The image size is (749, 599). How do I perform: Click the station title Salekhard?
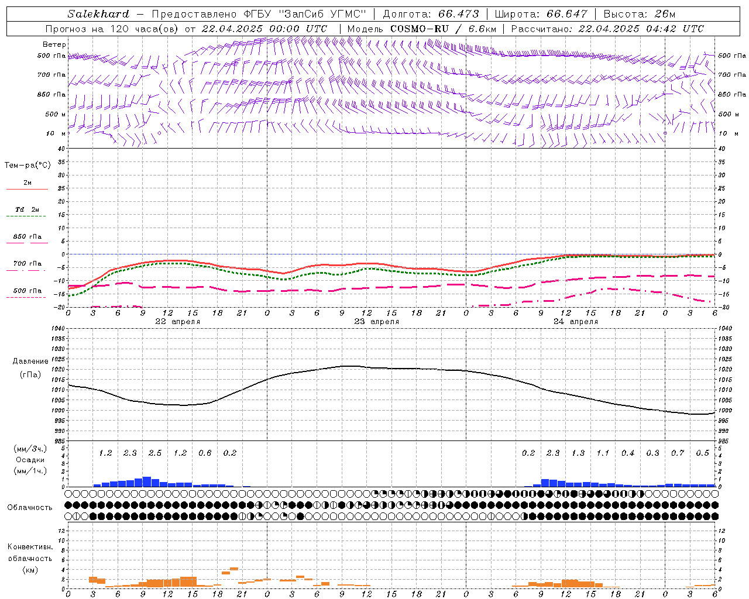point(98,14)
